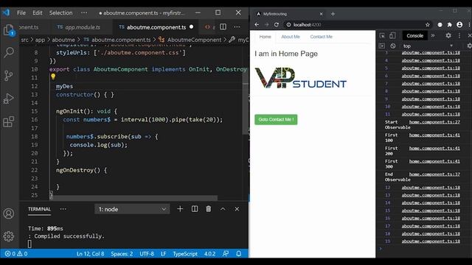Image resolution: width=472 pixels, height=265 pixels.
Task: Change encoding via UTF-8 status entry
Action: pos(147,253)
